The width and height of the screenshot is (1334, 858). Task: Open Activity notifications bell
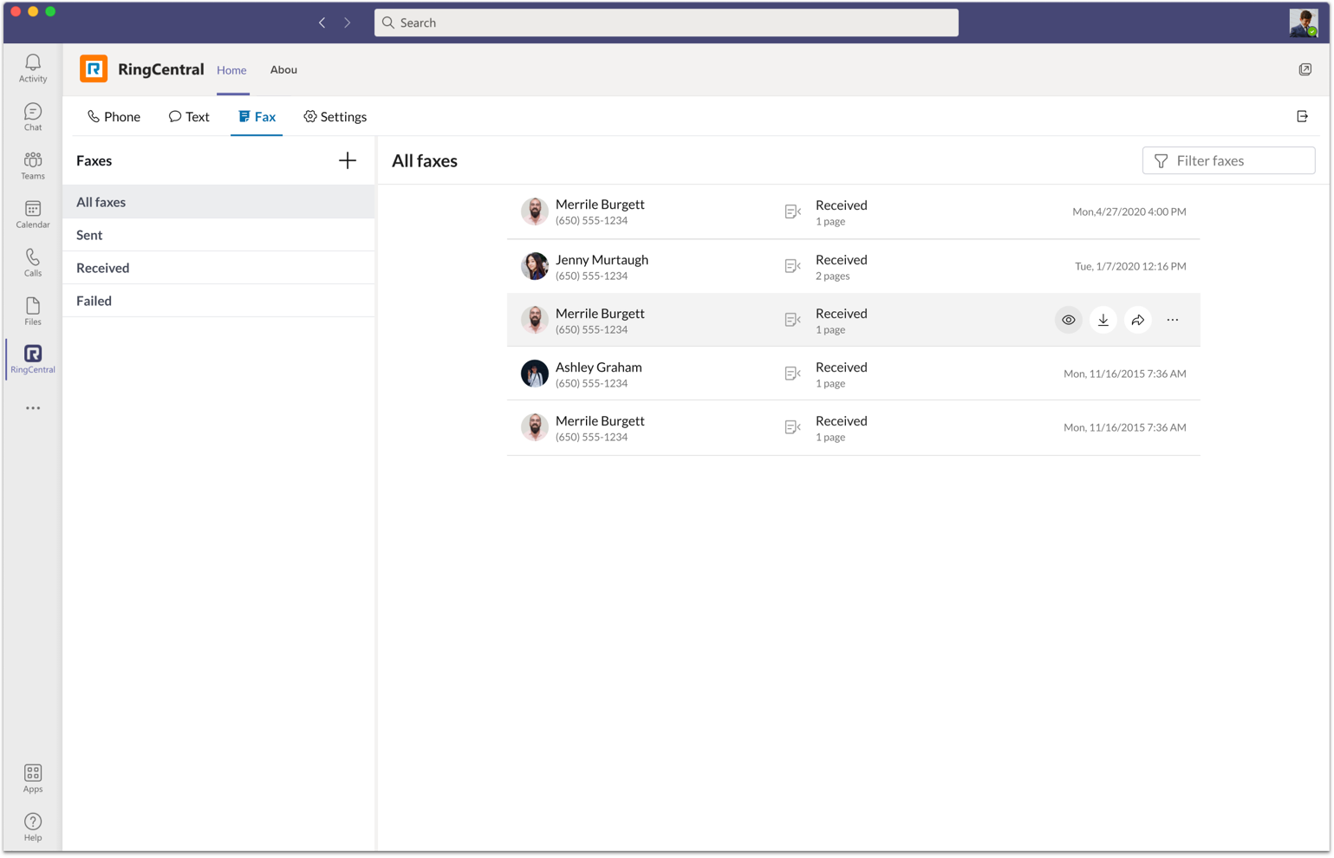tap(33, 68)
